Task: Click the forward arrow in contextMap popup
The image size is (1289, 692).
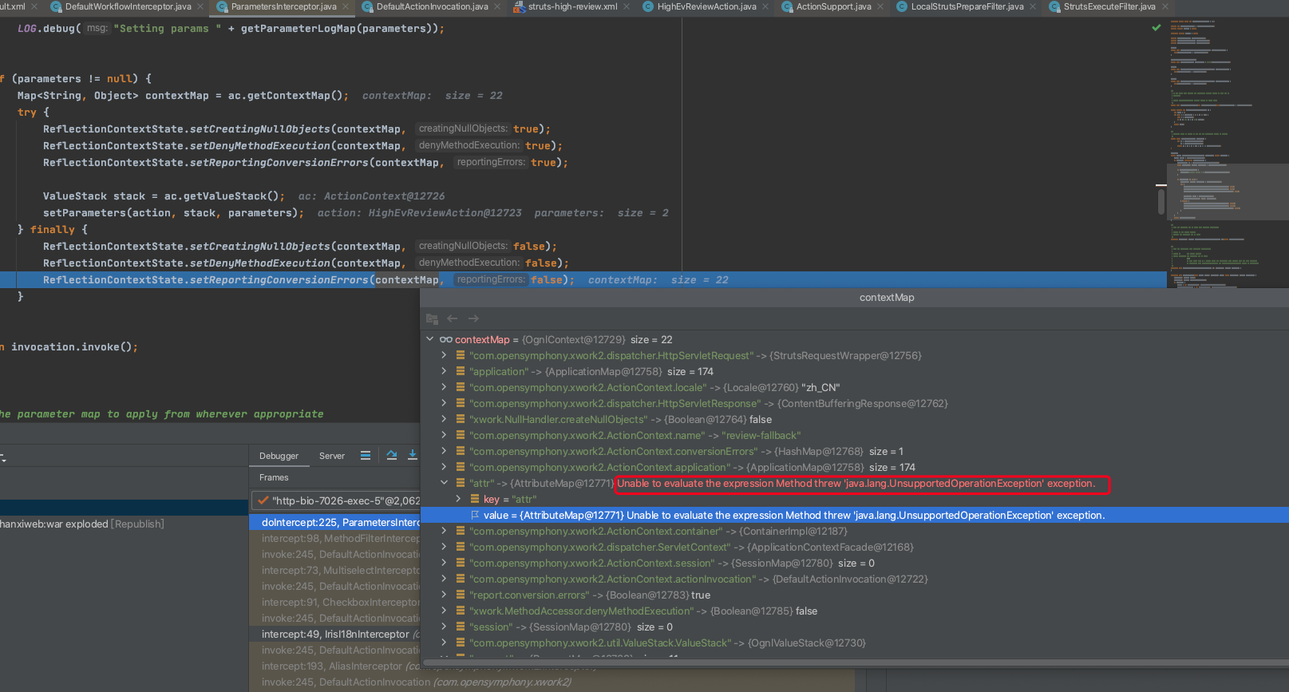Action: click(473, 318)
